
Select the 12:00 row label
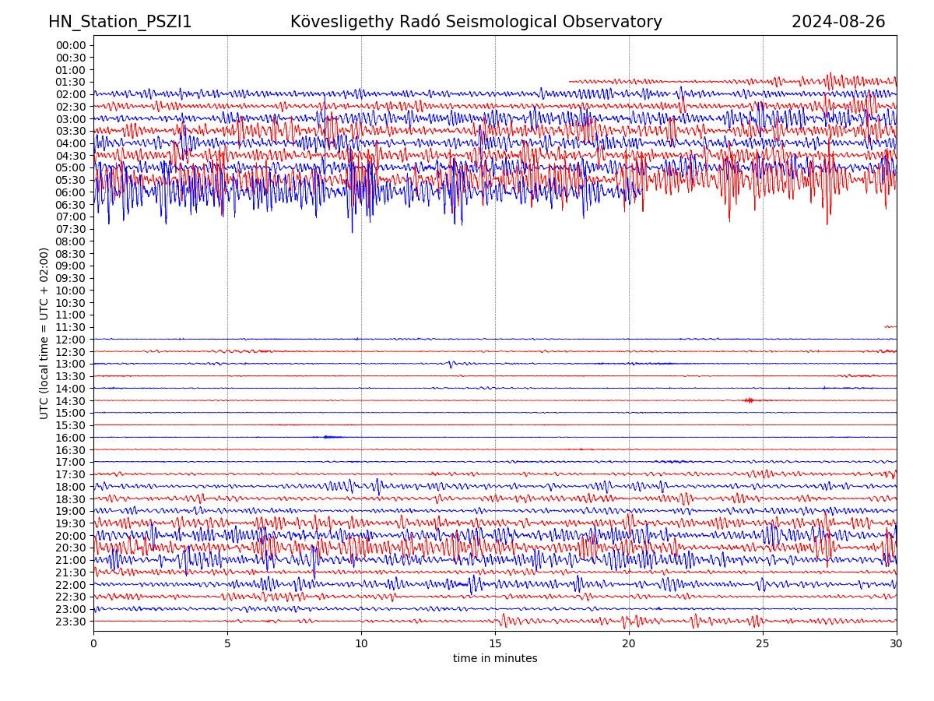click(x=70, y=340)
